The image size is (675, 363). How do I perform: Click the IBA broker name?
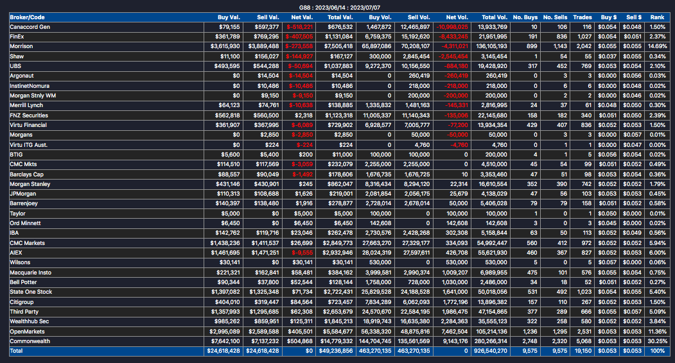point(14,233)
